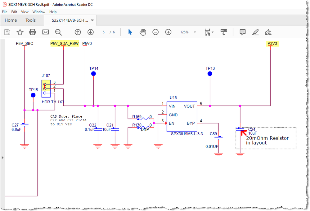
Task: Expand the left navigation pane
Action: (x=2, y=157)
